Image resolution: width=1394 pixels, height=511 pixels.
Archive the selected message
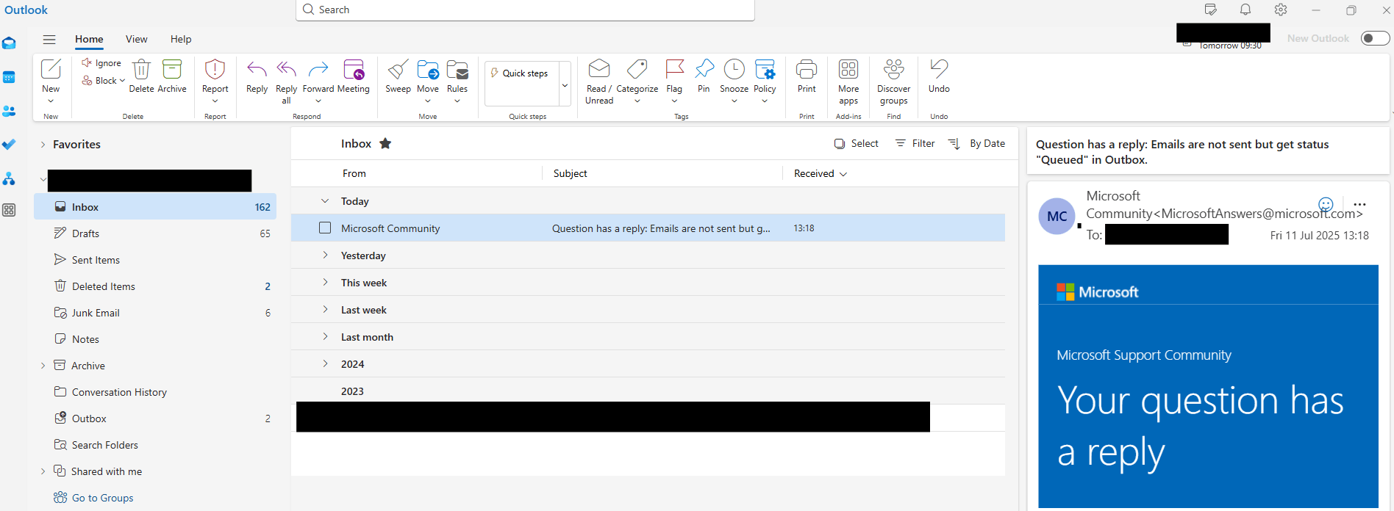(x=172, y=76)
